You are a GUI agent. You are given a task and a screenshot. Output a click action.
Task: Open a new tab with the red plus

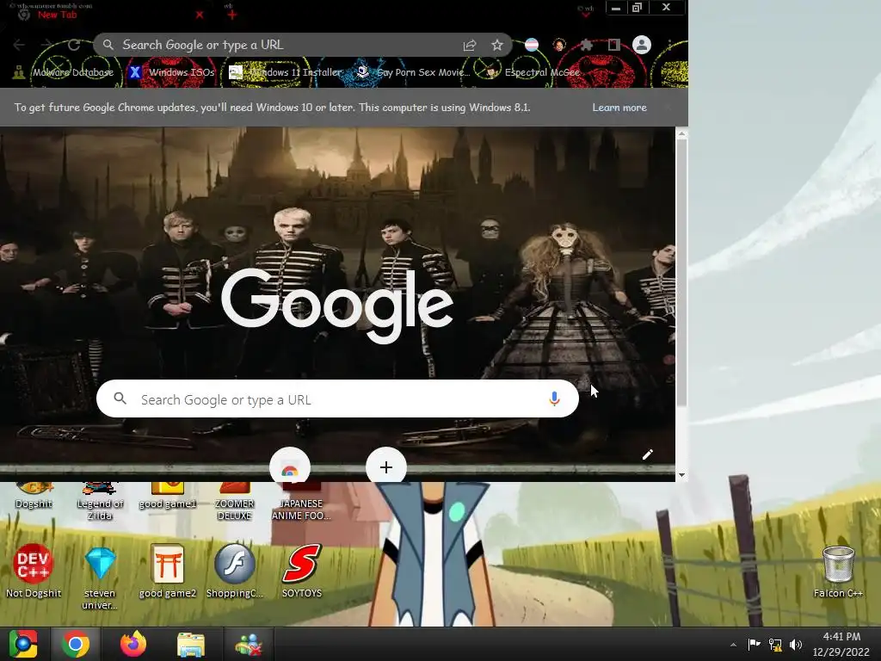[232, 15]
